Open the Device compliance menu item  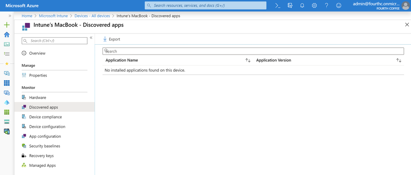point(55,117)
